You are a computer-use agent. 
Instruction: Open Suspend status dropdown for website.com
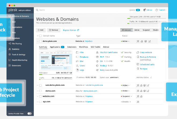click(126, 96)
